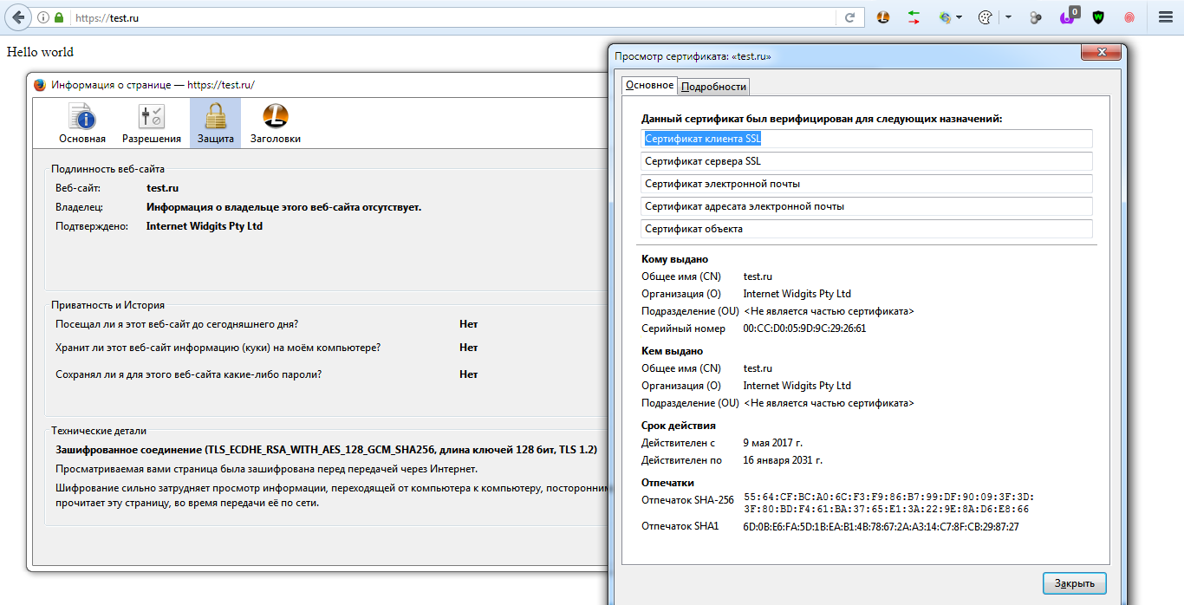This screenshot has width=1184, height=605.
Task: Select the Основное certificate tab
Action: click(x=649, y=85)
